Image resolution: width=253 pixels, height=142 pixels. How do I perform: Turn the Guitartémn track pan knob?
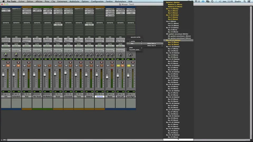pyautogui.click(x=16, y=55)
